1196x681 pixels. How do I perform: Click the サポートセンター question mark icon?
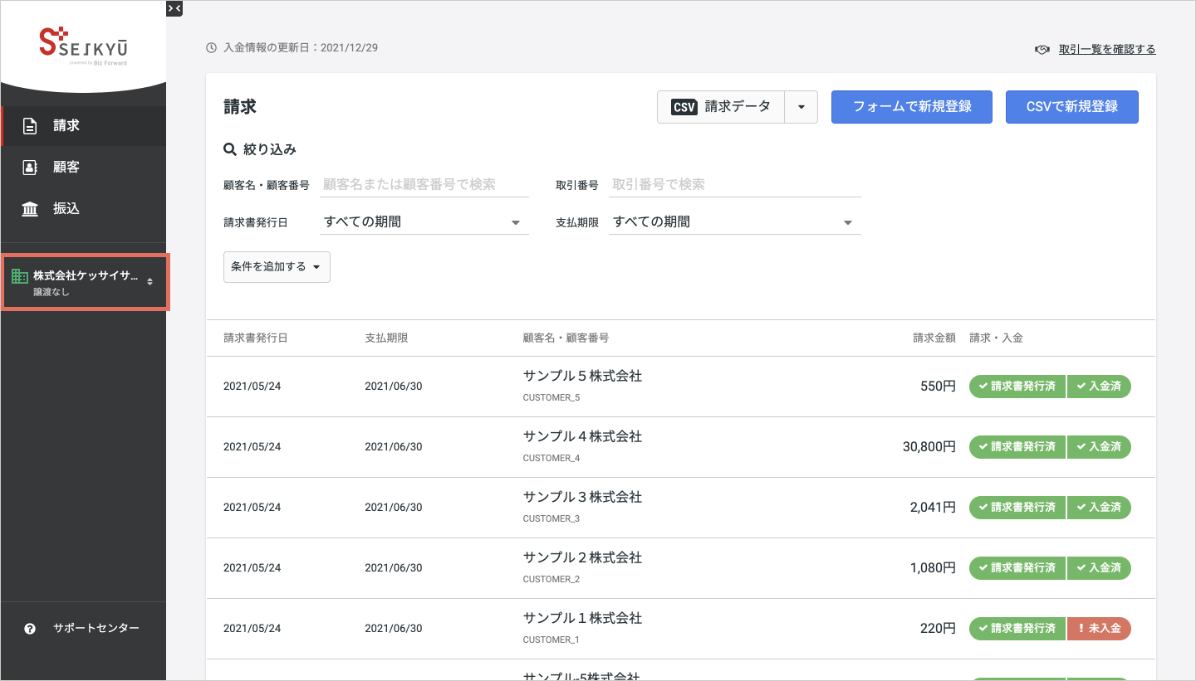(30, 629)
